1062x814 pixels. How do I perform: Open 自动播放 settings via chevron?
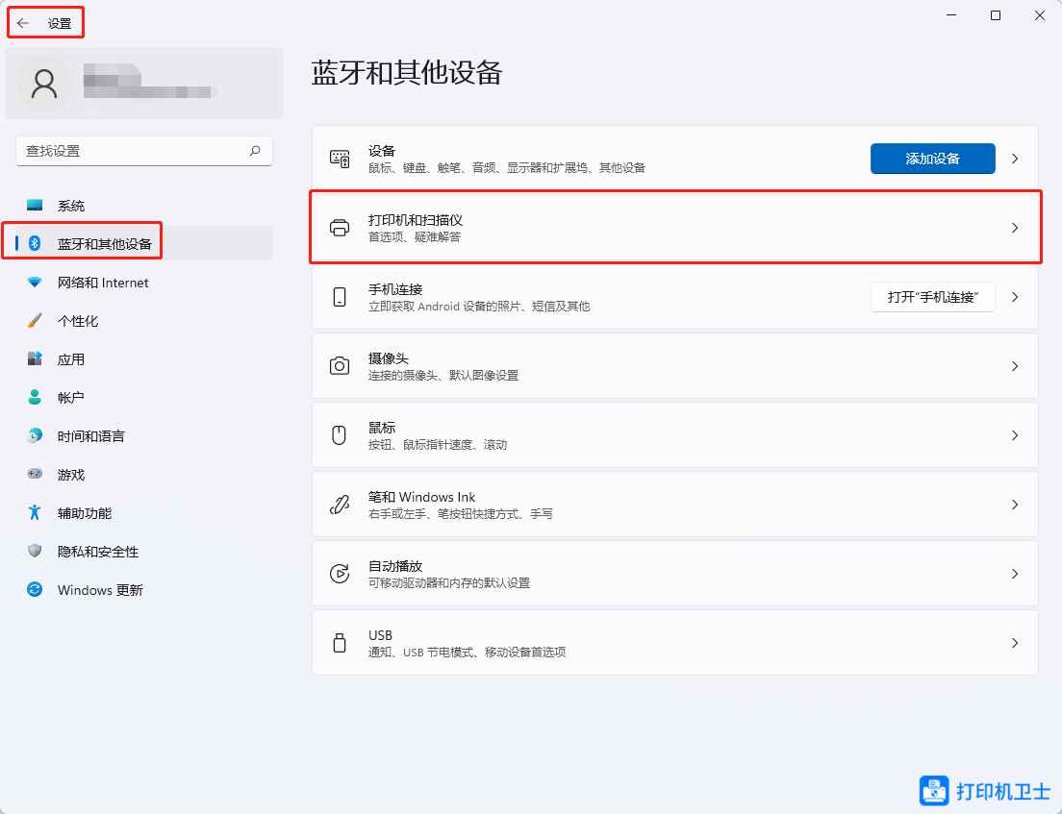point(1015,573)
